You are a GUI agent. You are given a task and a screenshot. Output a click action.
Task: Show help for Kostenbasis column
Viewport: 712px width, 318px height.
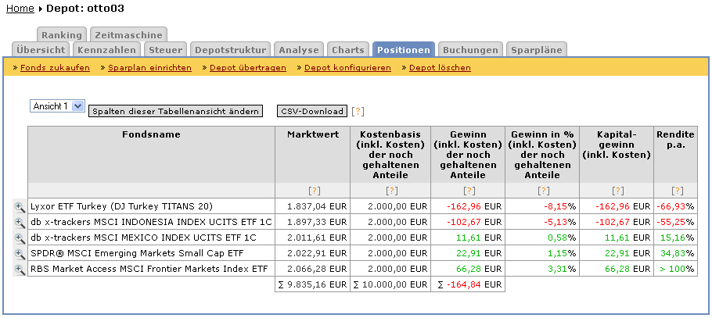click(392, 191)
